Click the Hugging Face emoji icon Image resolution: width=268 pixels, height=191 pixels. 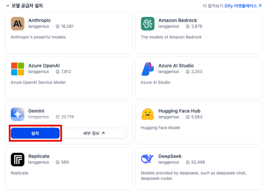tap(148, 114)
